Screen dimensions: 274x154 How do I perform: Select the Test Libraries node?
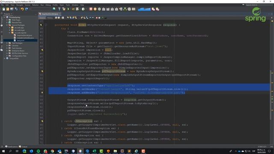[x=17, y=48]
